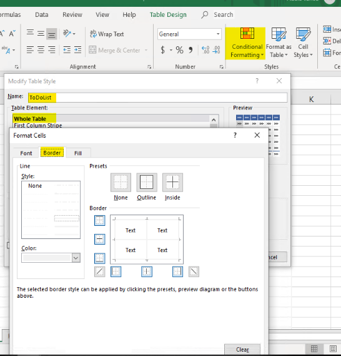Screen dimensions: 341x356
Task: Select column K header
Action: [x=311, y=99]
